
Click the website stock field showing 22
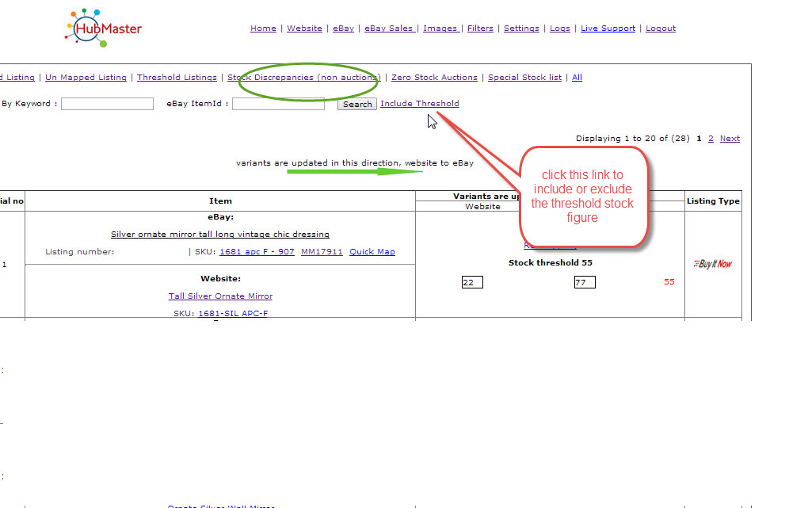(x=472, y=282)
